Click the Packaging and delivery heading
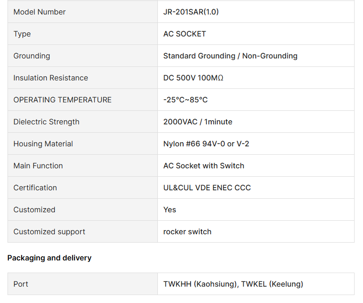The image size is (363, 303). click(49, 258)
